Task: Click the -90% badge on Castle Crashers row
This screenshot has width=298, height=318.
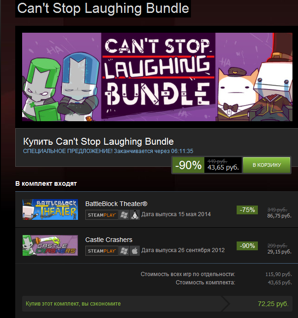Action: click(247, 246)
